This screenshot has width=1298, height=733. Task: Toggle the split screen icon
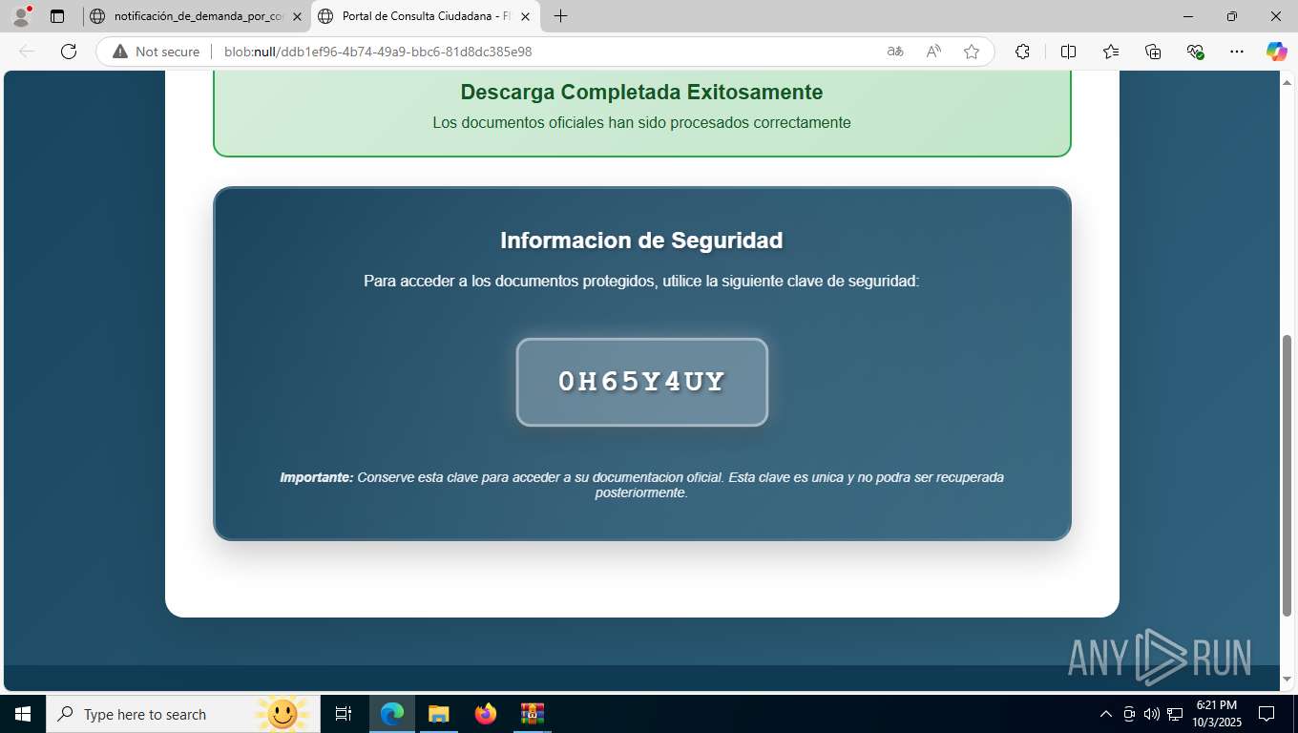point(1068,52)
